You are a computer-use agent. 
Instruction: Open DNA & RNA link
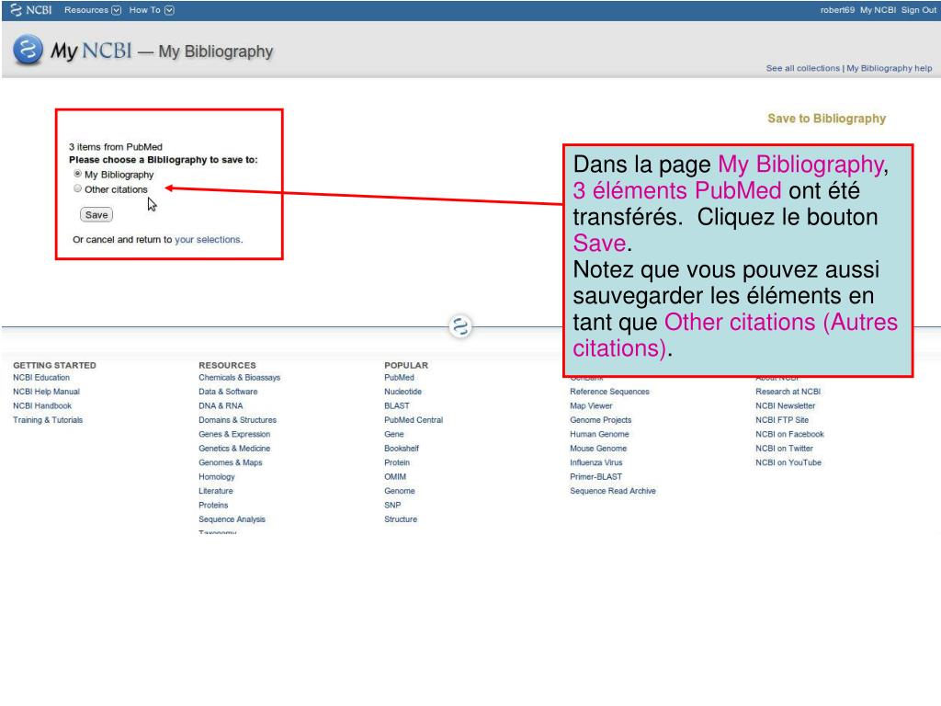(x=221, y=405)
